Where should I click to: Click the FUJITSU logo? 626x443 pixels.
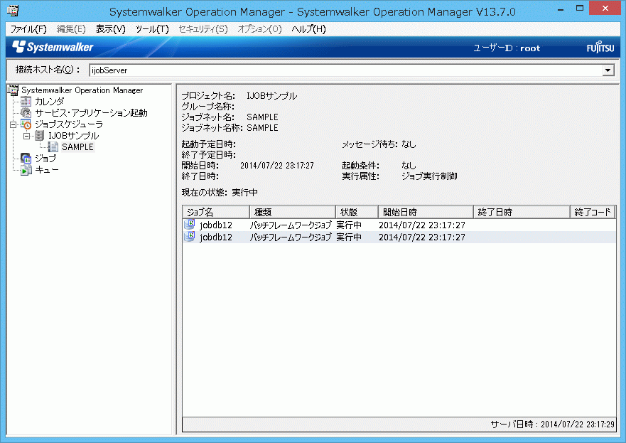click(600, 48)
